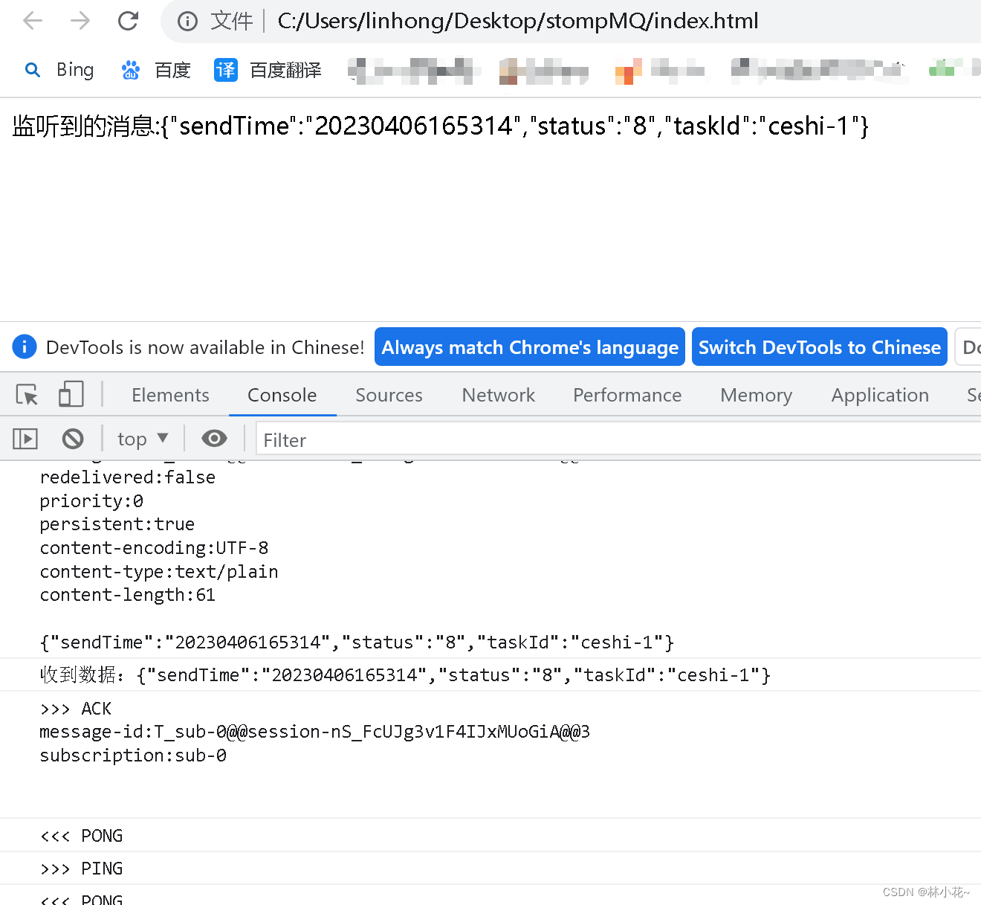Click Always match Chrome's language button
This screenshot has width=981, height=905.
pos(530,347)
